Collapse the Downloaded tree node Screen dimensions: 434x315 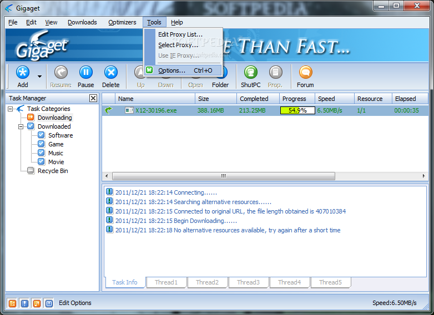coord(21,126)
